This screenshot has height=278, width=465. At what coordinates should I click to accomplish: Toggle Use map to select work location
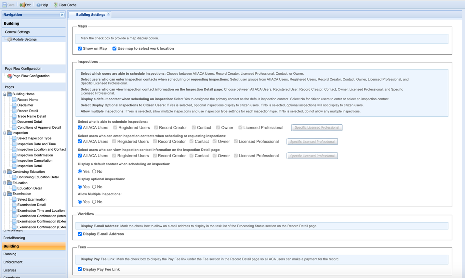(114, 49)
